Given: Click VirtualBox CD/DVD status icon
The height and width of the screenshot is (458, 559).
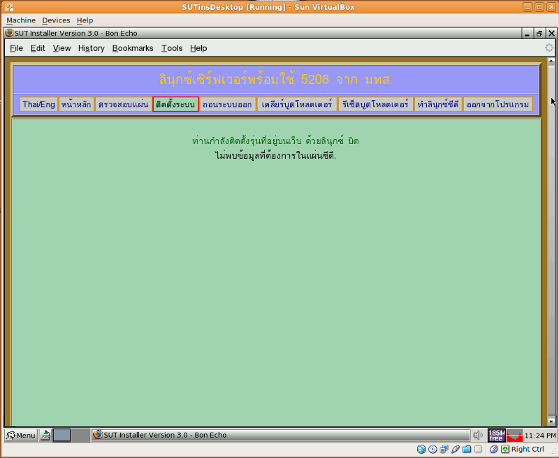Looking at the screenshot, I should click(x=433, y=449).
